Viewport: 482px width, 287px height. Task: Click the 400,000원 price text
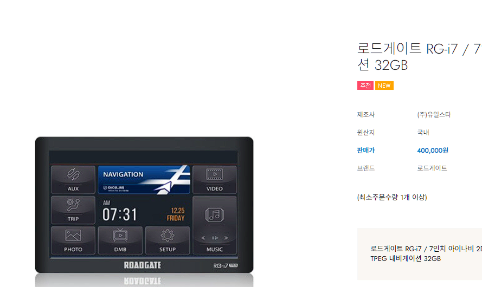click(x=433, y=151)
